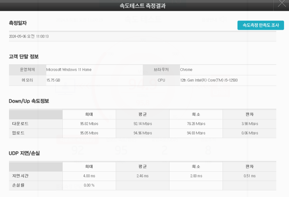This screenshot has width=289, height=197.
Task: Click the 운영체제 label cell
Action: point(27,70)
